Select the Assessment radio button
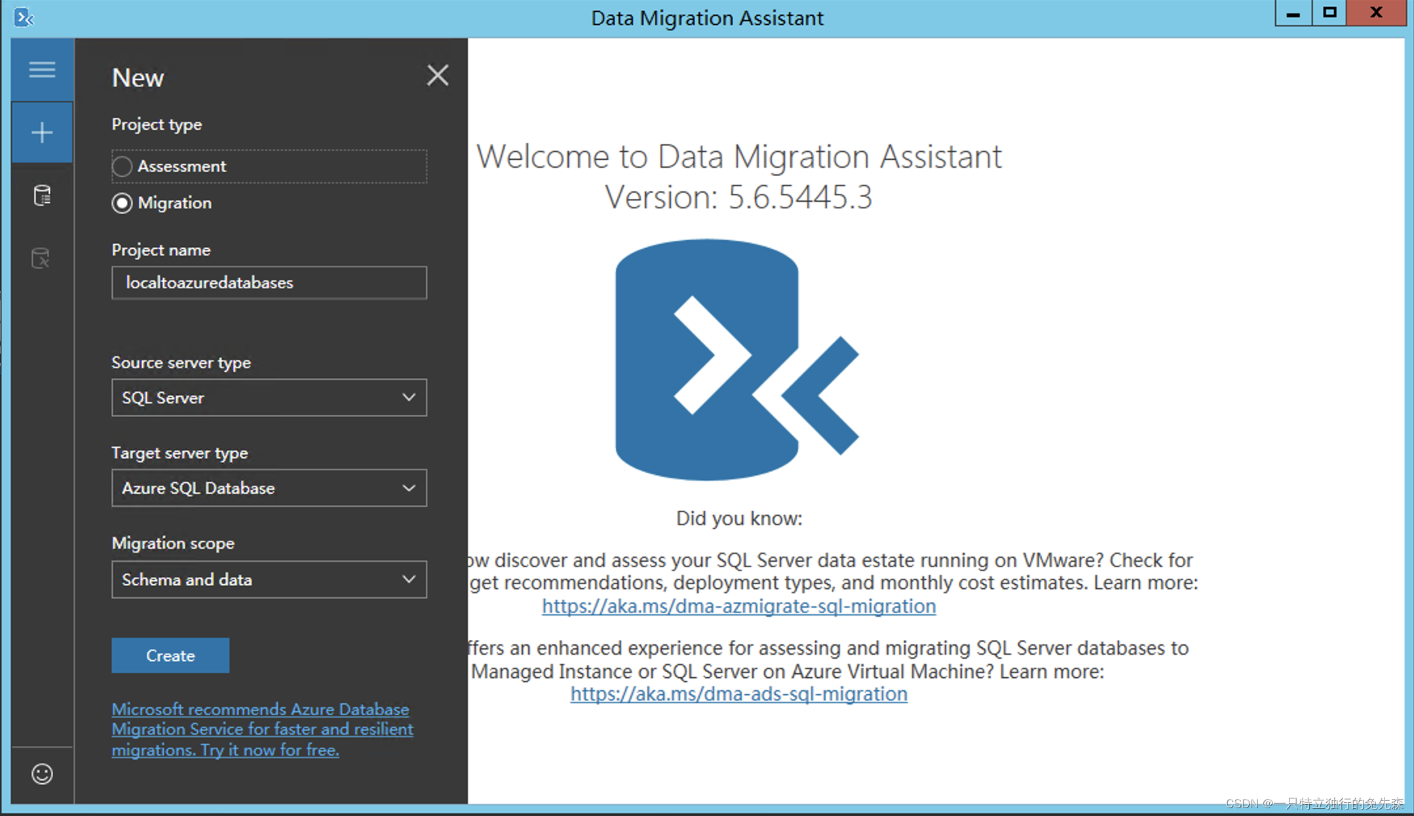 click(x=122, y=166)
